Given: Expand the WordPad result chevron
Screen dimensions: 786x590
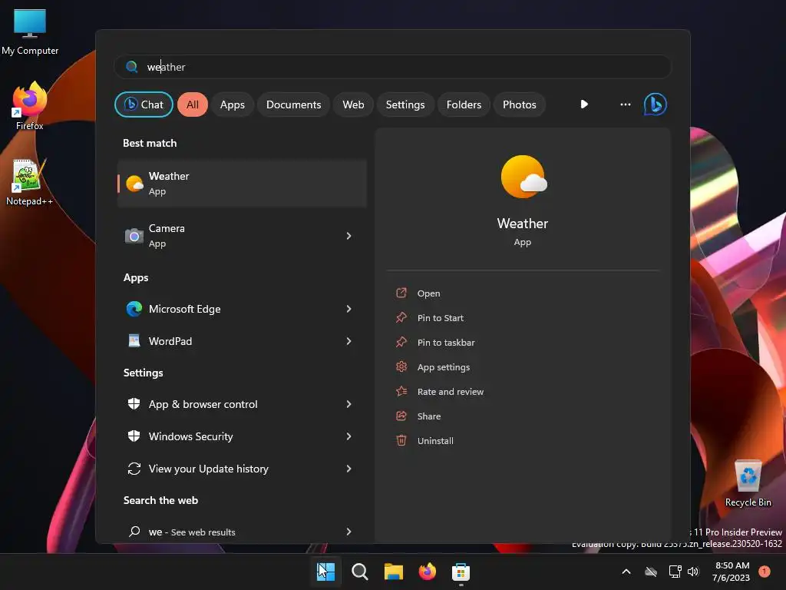Looking at the screenshot, I should tap(349, 341).
